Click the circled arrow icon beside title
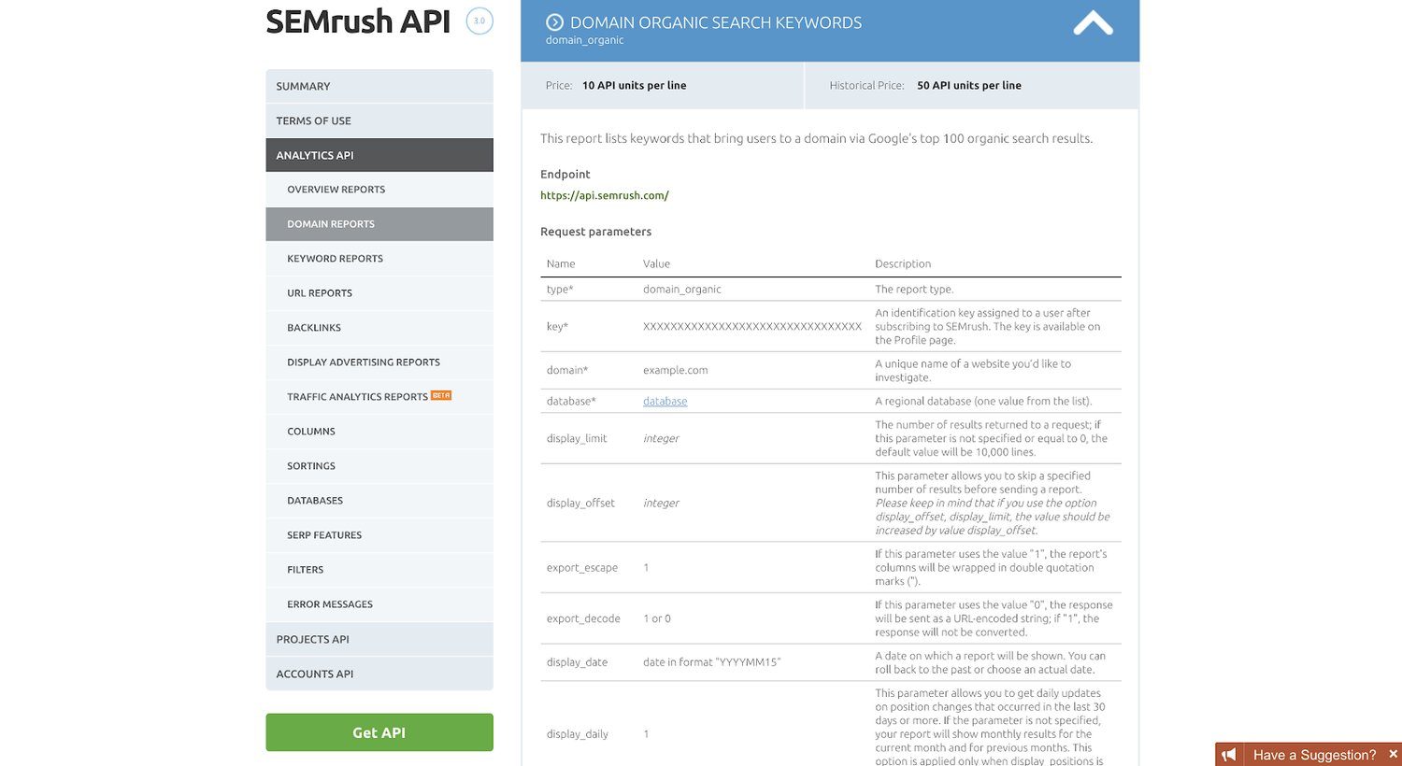 (554, 22)
